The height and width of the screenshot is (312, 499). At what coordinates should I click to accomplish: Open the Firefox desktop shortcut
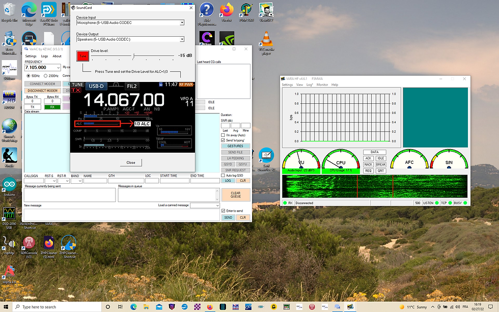pyautogui.click(x=227, y=12)
